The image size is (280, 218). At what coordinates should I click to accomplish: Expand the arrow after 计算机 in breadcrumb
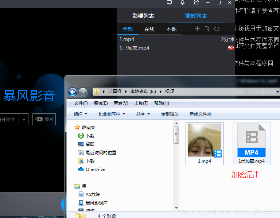(126, 92)
